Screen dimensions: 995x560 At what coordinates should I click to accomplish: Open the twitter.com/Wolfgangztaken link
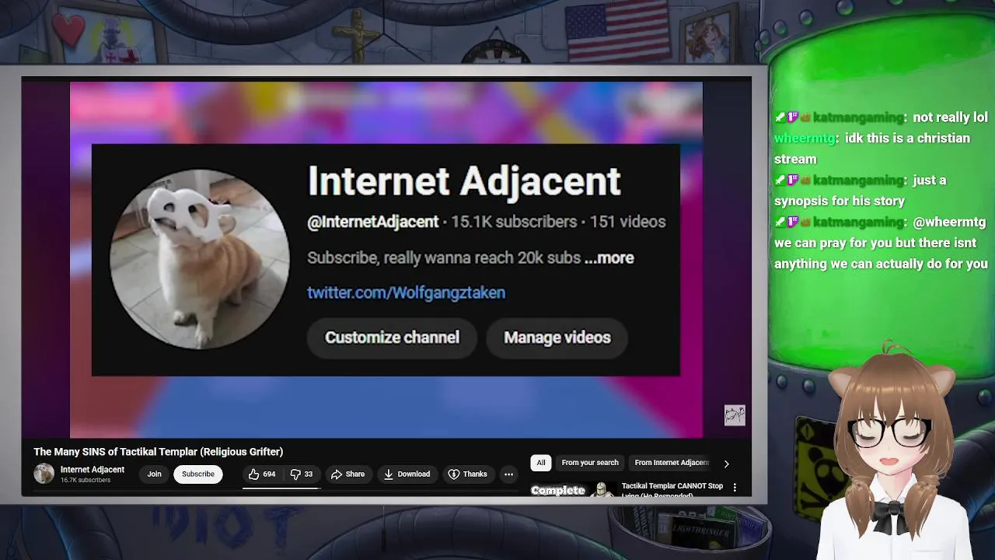coord(406,293)
